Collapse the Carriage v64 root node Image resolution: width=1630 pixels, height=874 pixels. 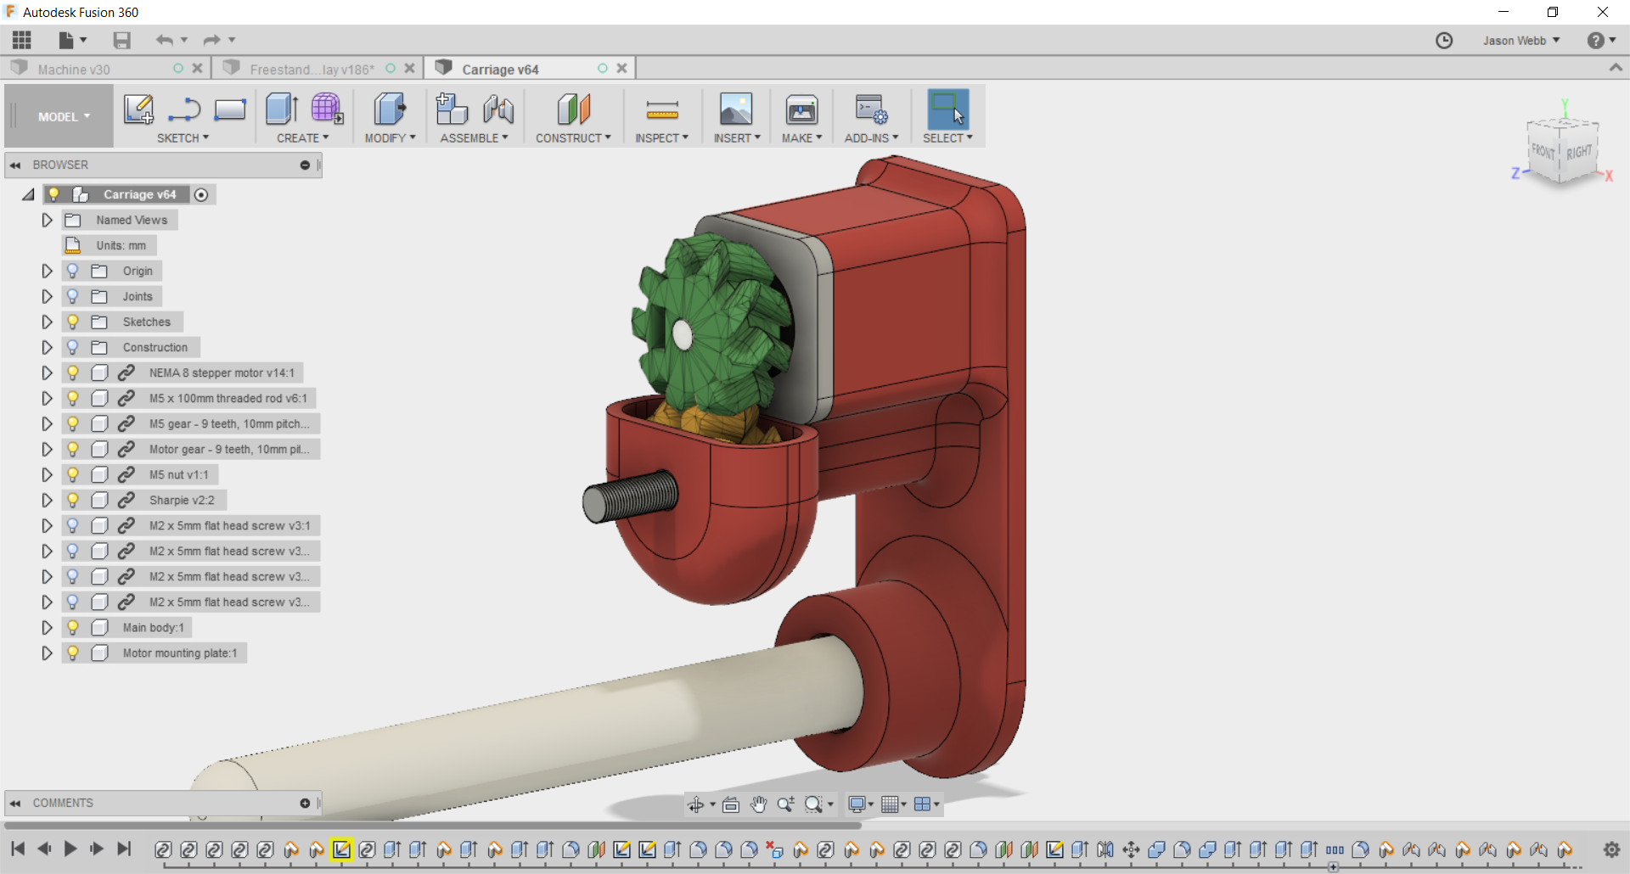click(x=28, y=194)
